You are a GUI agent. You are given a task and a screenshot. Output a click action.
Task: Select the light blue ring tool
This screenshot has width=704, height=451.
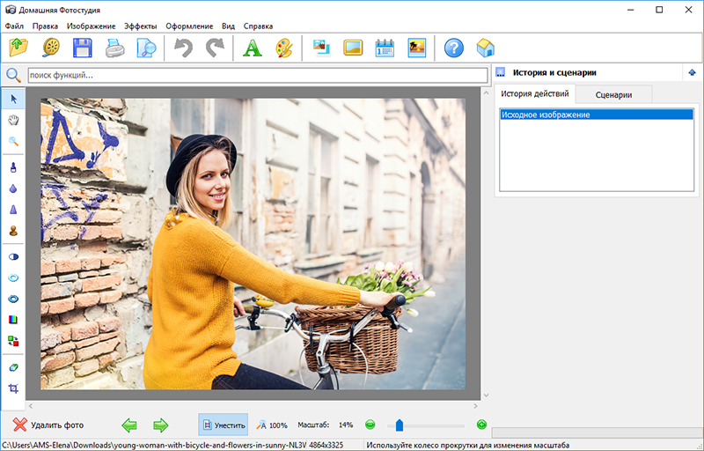tap(13, 277)
